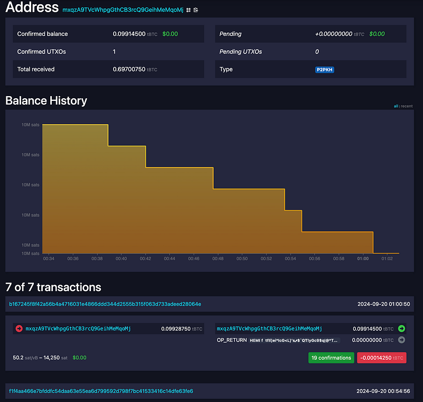The image size is (423, 402).
Task: Click the '7 of 7 transactions' heading
Action: pos(53,287)
